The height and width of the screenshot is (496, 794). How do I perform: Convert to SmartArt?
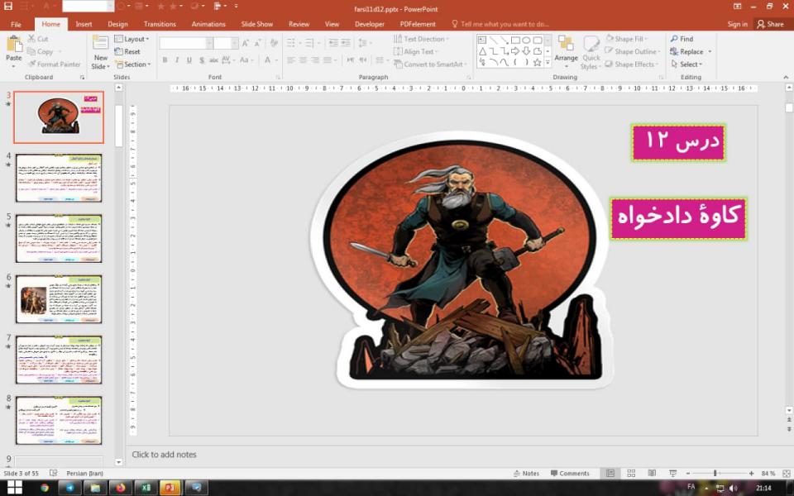pyautogui.click(x=430, y=64)
